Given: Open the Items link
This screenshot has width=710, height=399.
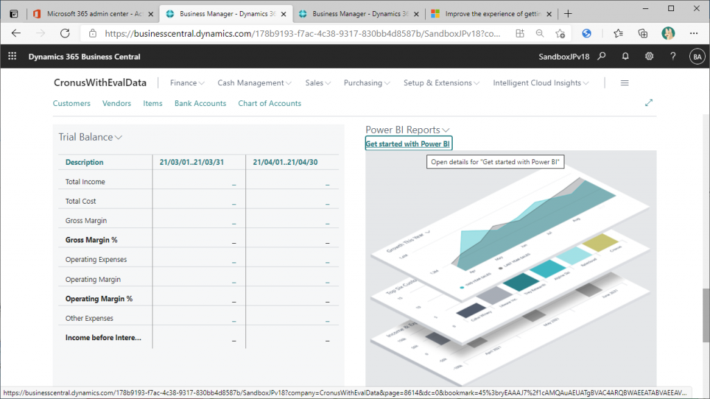Looking at the screenshot, I should point(153,103).
